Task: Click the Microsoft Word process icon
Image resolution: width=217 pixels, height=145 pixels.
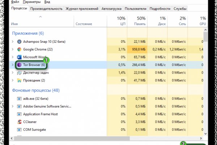Action: (x=20, y=57)
